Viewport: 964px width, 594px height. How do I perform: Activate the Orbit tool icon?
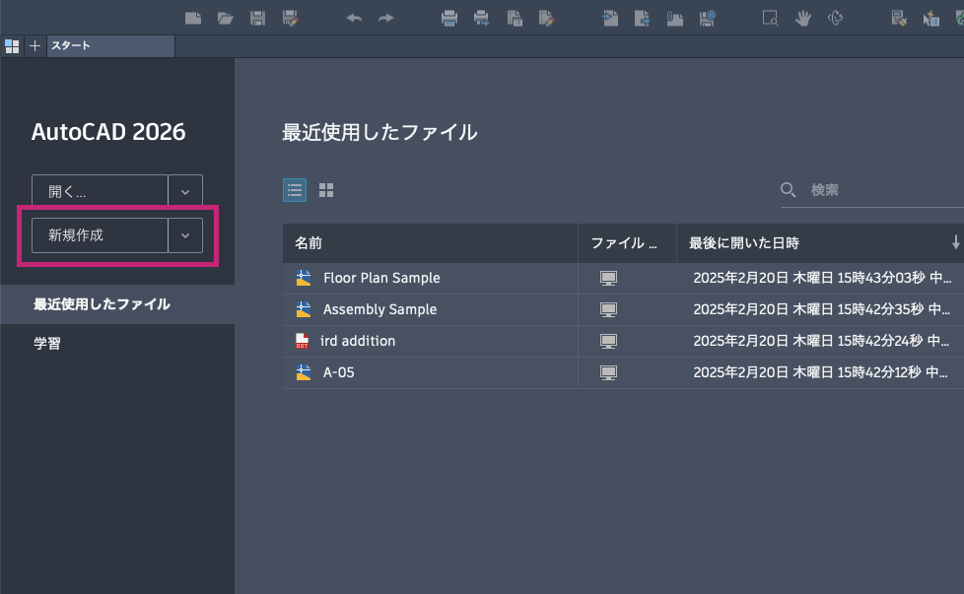(x=835, y=18)
